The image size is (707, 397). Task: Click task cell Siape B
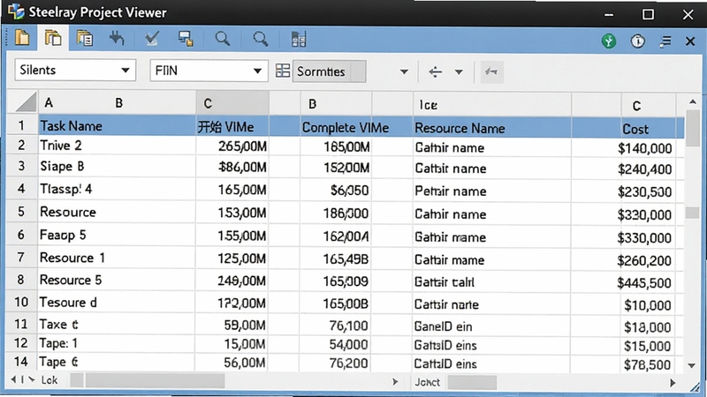(117, 167)
